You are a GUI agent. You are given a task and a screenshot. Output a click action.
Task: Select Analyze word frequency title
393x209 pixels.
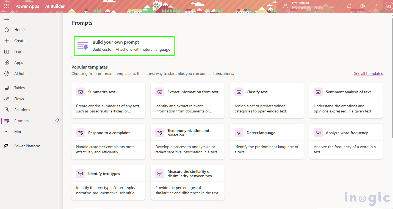tap(347, 133)
